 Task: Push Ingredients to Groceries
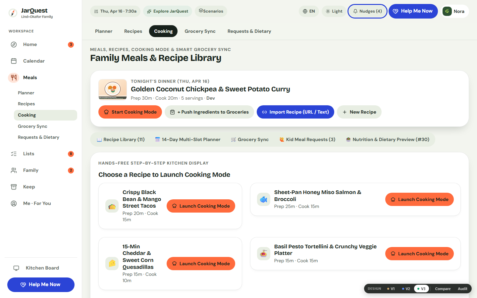(x=209, y=112)
